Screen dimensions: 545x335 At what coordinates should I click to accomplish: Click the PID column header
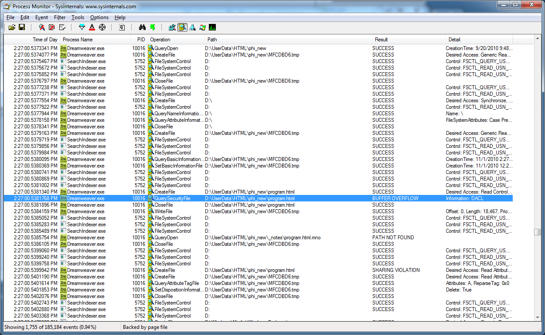click(139, 40)
